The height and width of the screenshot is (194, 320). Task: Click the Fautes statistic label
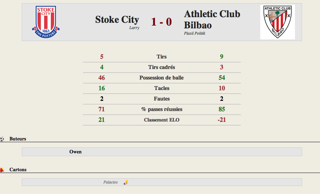coord(162,99)
